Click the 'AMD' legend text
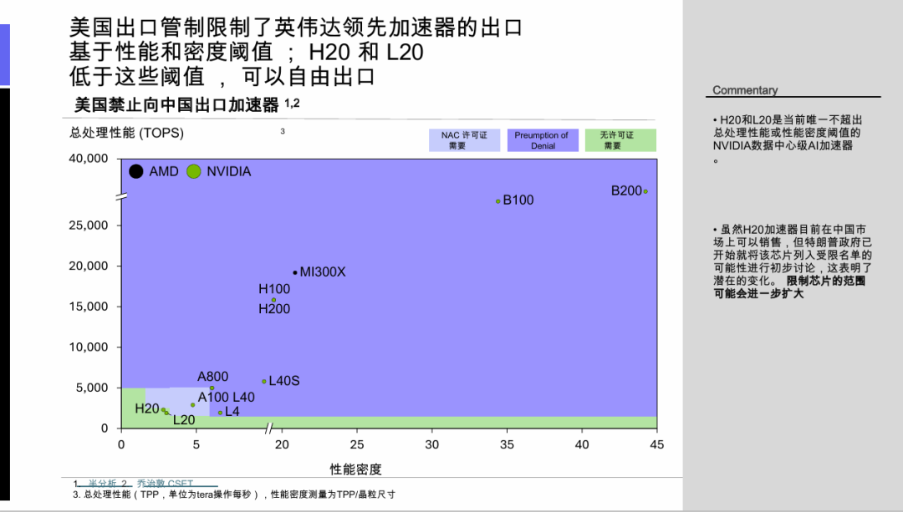The width and height of the screenshot is (903, 512). click(164, 171)
